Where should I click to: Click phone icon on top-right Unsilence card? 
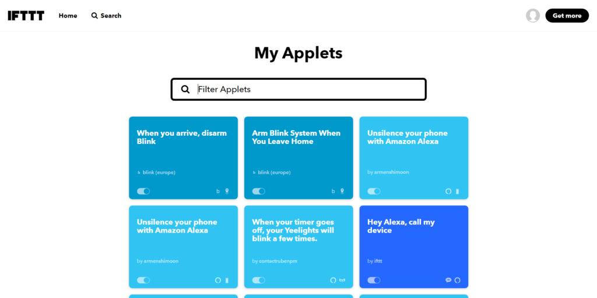[457, 191]
